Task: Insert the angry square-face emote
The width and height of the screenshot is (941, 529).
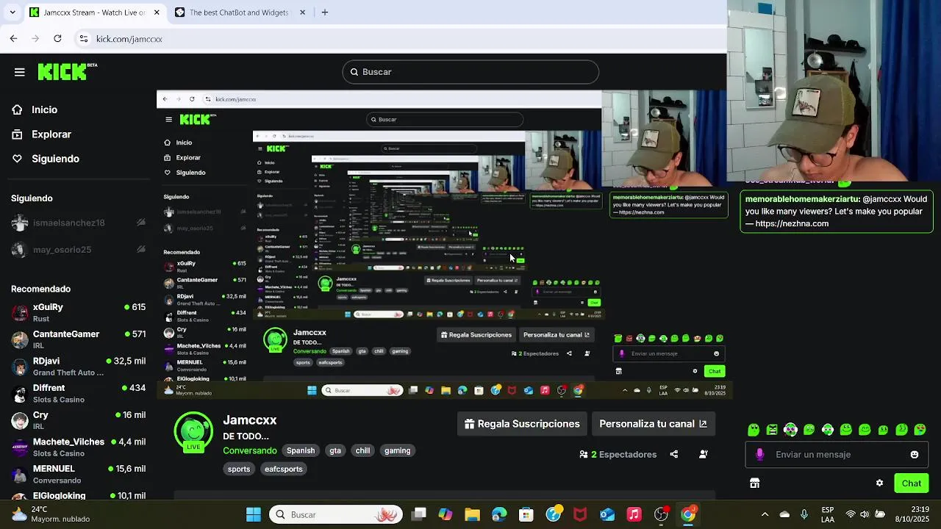Action: 772,430
